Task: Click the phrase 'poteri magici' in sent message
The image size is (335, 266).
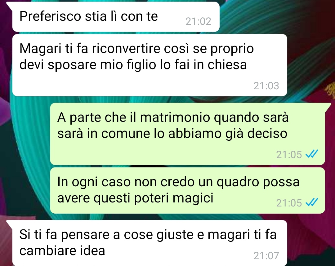Action: coord(174,198)
